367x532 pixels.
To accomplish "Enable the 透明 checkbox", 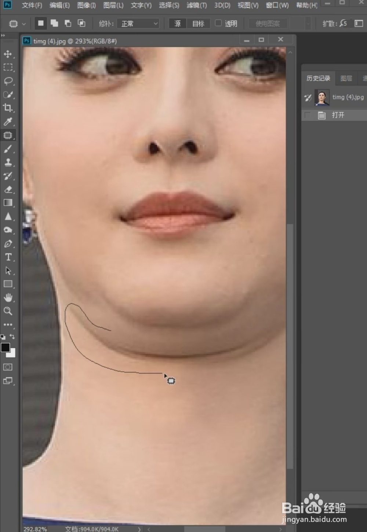I will pyautogui.click(x=218, y=23).
